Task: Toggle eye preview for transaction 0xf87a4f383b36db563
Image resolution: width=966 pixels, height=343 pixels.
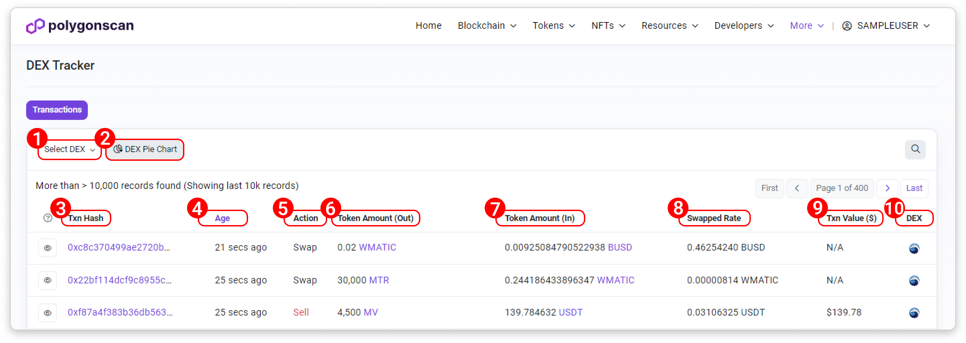Action: tap(48, 313)
